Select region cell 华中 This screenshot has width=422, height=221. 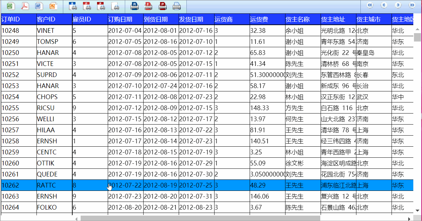pyautogui.click(x=403, y=97)
